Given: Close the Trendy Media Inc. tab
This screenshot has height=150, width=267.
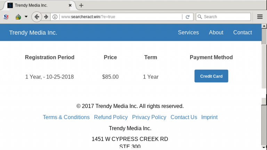Looking at the screenshot, I should (70, 6).
